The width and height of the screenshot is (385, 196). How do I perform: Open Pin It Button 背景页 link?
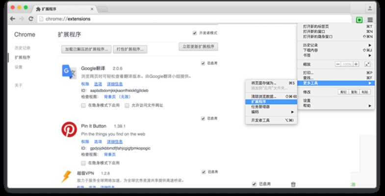point(110,154)
